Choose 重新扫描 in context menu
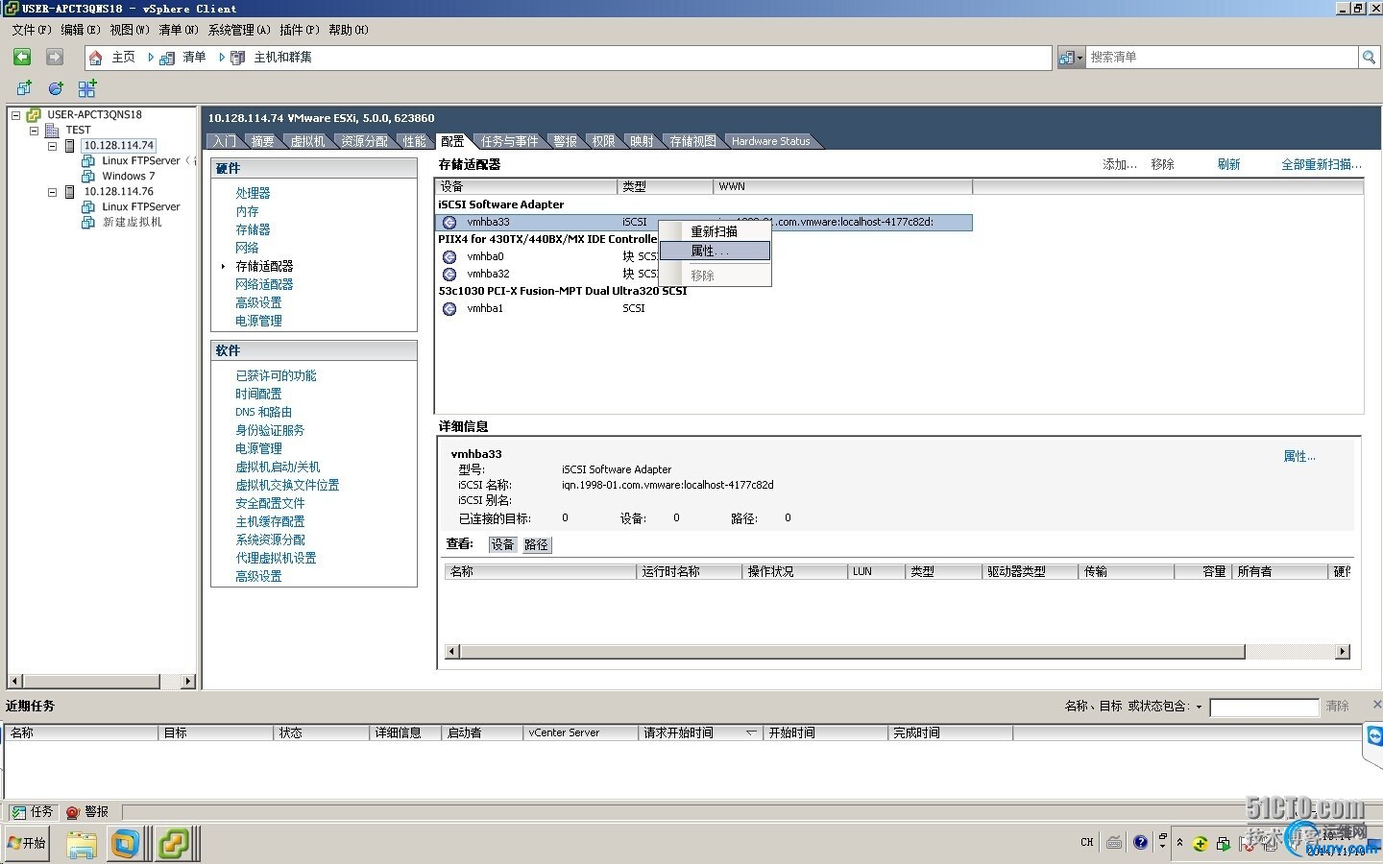Viewport: 1383px width, 864px height. click(x=715, y=231)
